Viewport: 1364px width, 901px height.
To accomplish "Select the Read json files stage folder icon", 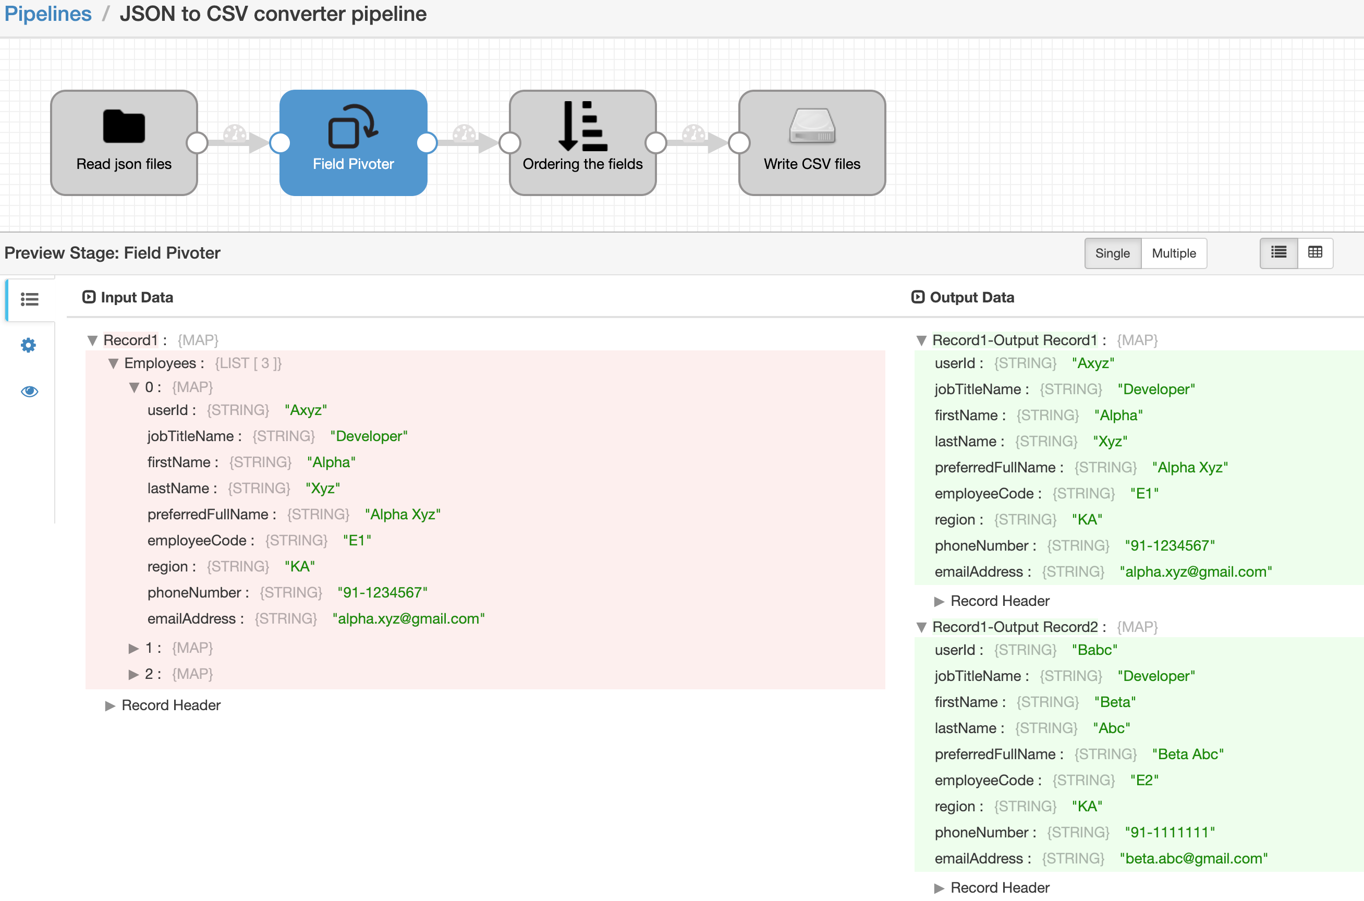I will (x=124, y=126).
